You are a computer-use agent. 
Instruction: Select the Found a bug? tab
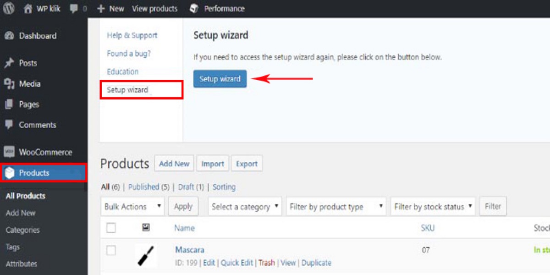coord(129,54)
